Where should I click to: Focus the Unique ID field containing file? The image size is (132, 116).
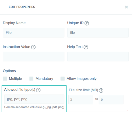pyautogui.click(x=98, y=33)
